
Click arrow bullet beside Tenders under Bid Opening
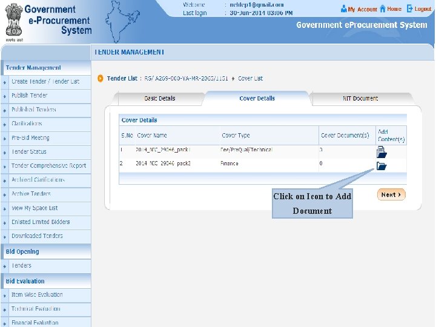point(4,266)
